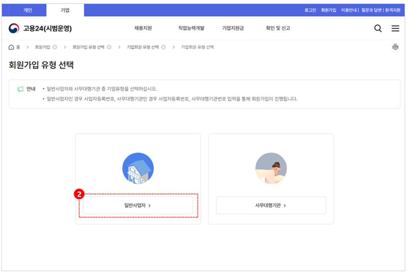Screen dimensions: 408x273
Task: Expand the 회원가입 유형 선택 breadcrumb dropdown
Action: tap(109, 47)
